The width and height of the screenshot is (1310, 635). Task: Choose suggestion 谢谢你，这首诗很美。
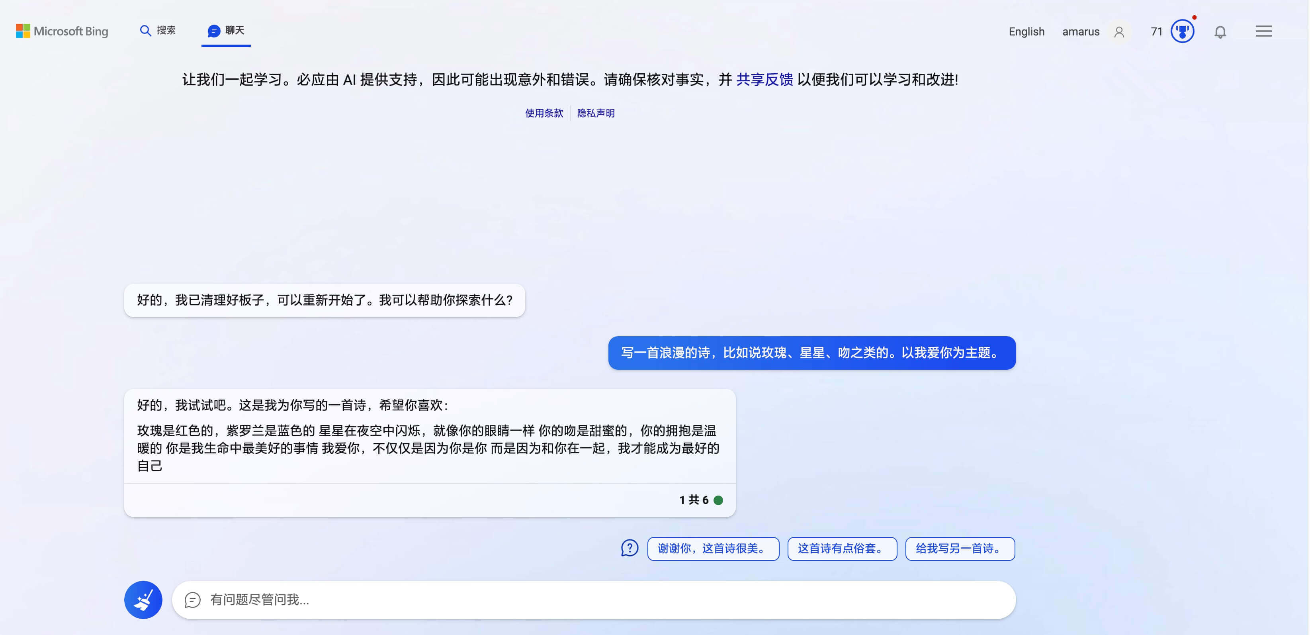[713, 549]
